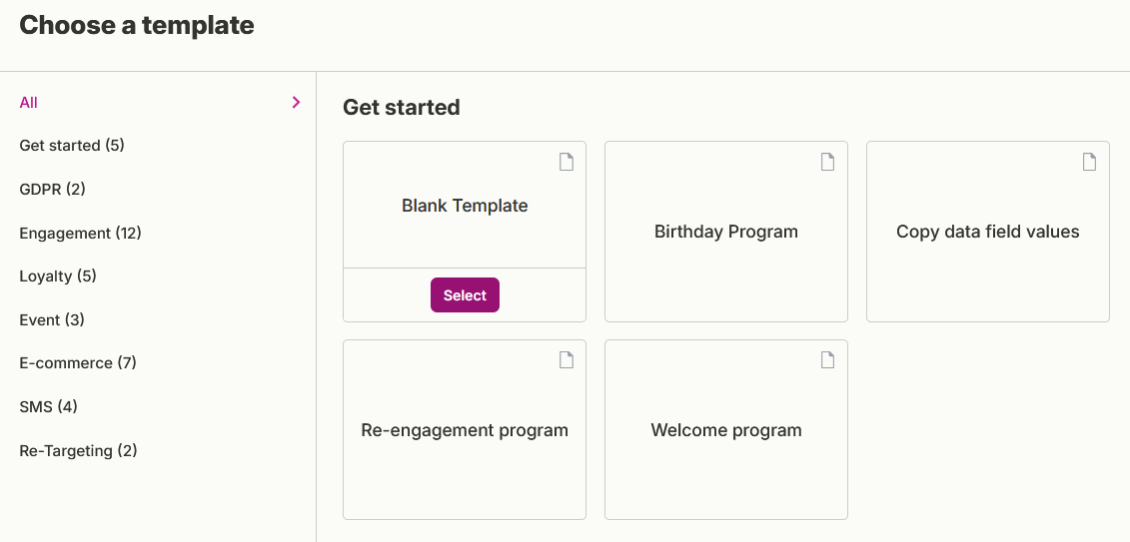Viewport: 1130px width, 542px height.
Task: Open the Re-engagement program template card
Action: 465,430
